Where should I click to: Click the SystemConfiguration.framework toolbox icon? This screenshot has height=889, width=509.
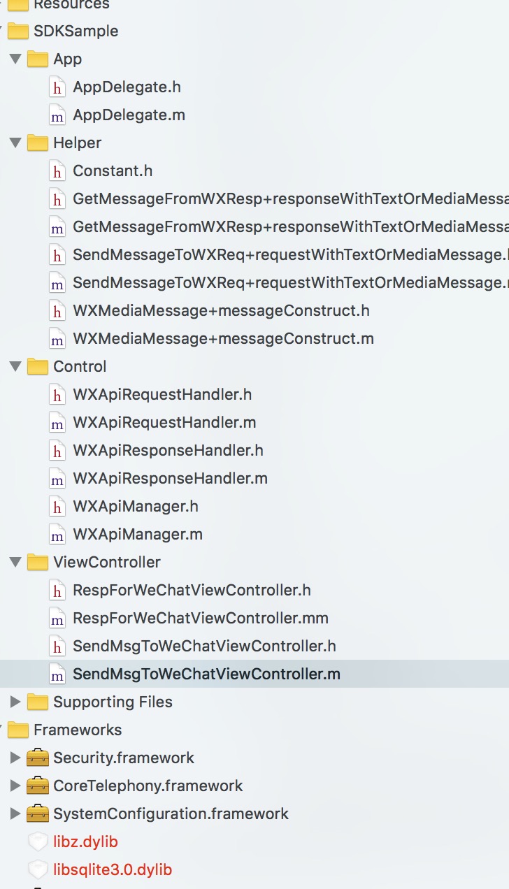coord(37,814)
